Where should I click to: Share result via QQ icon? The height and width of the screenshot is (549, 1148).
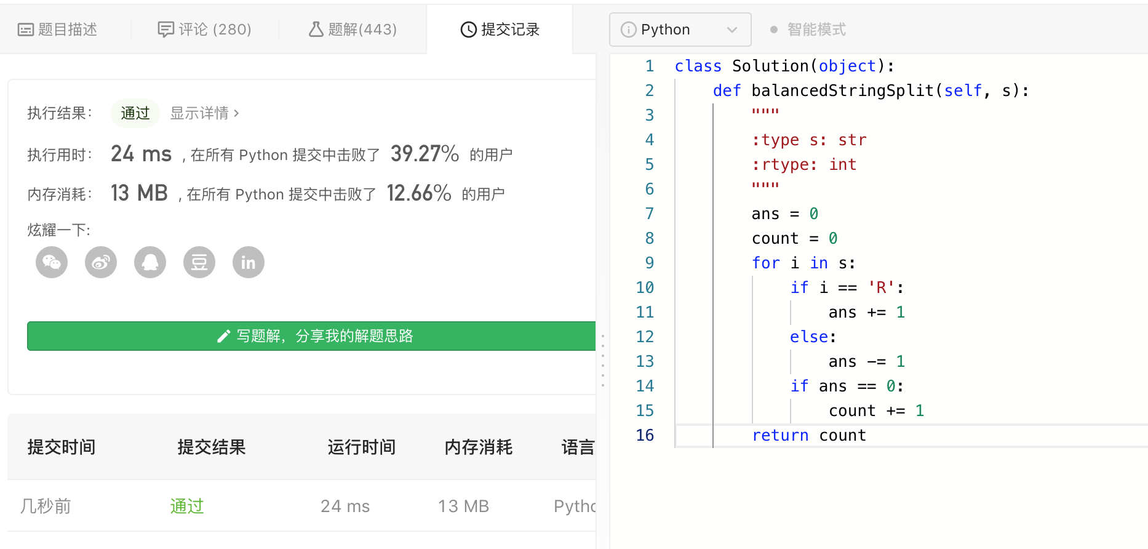[150, 263]
